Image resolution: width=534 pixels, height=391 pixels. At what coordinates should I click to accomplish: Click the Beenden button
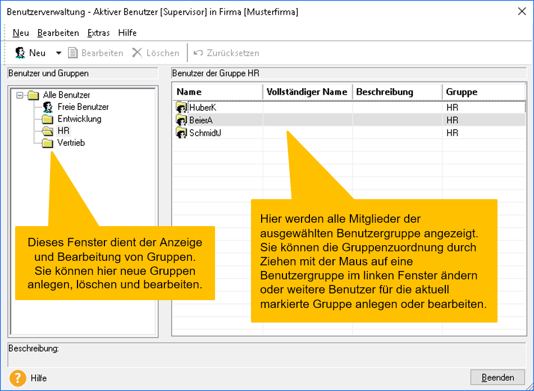[498, 378]
